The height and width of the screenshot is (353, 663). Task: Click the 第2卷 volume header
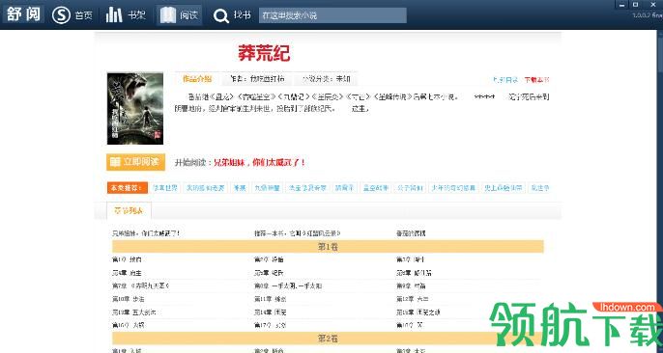coord(328,339)
